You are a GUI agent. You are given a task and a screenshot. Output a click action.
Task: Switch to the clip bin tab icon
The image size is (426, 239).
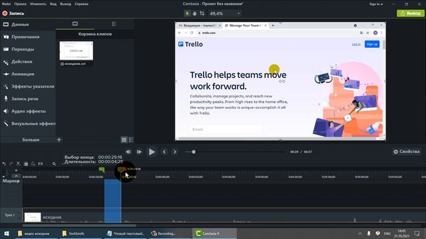click(x=75, y=24)
